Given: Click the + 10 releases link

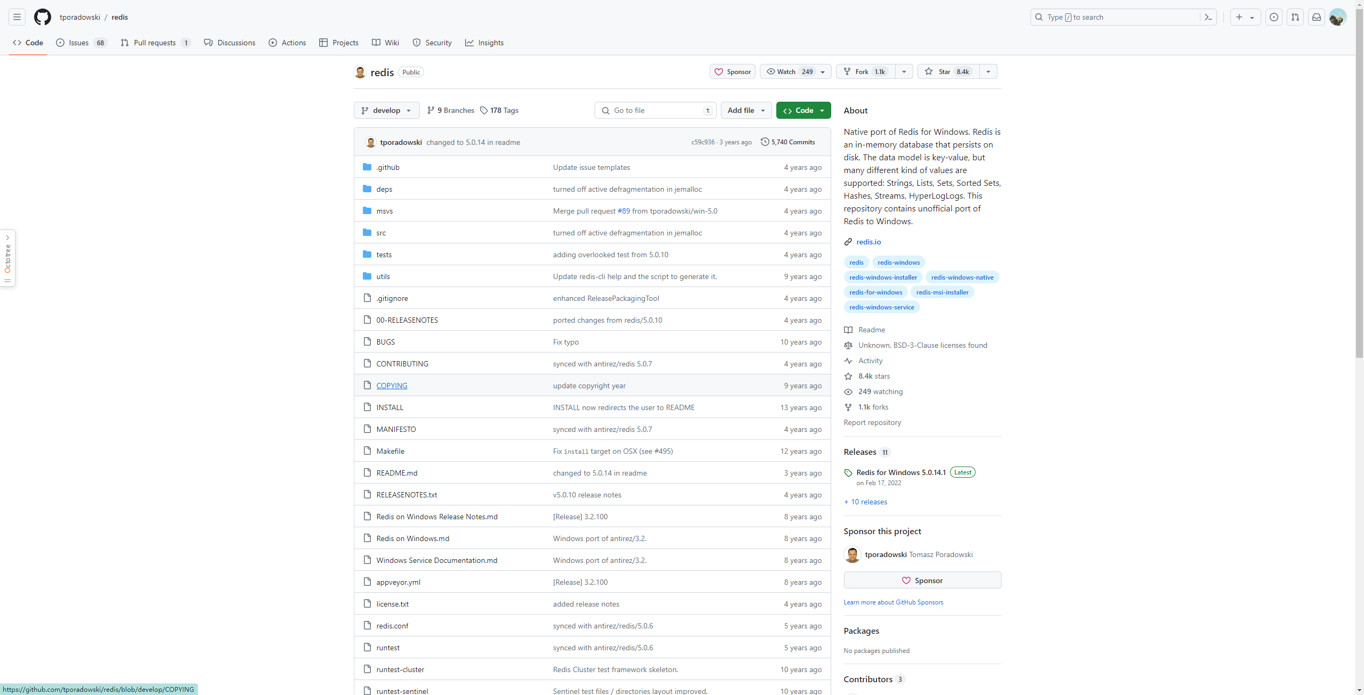Looking at the screenshot, I should 866,502.
